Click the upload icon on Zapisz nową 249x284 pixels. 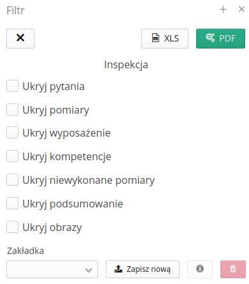coord(118,269)
